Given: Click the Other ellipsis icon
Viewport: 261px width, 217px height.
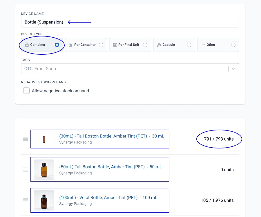Looking at the screenshot, I should 203,45.
